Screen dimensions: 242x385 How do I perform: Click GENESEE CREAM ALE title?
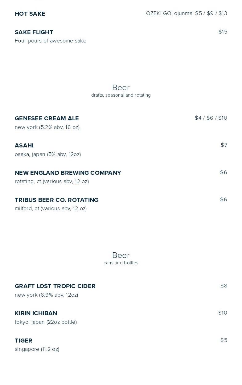[47, 118]
